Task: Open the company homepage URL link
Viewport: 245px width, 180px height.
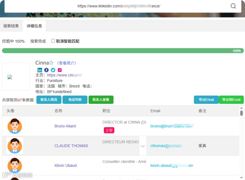Action: coord(64,75)
